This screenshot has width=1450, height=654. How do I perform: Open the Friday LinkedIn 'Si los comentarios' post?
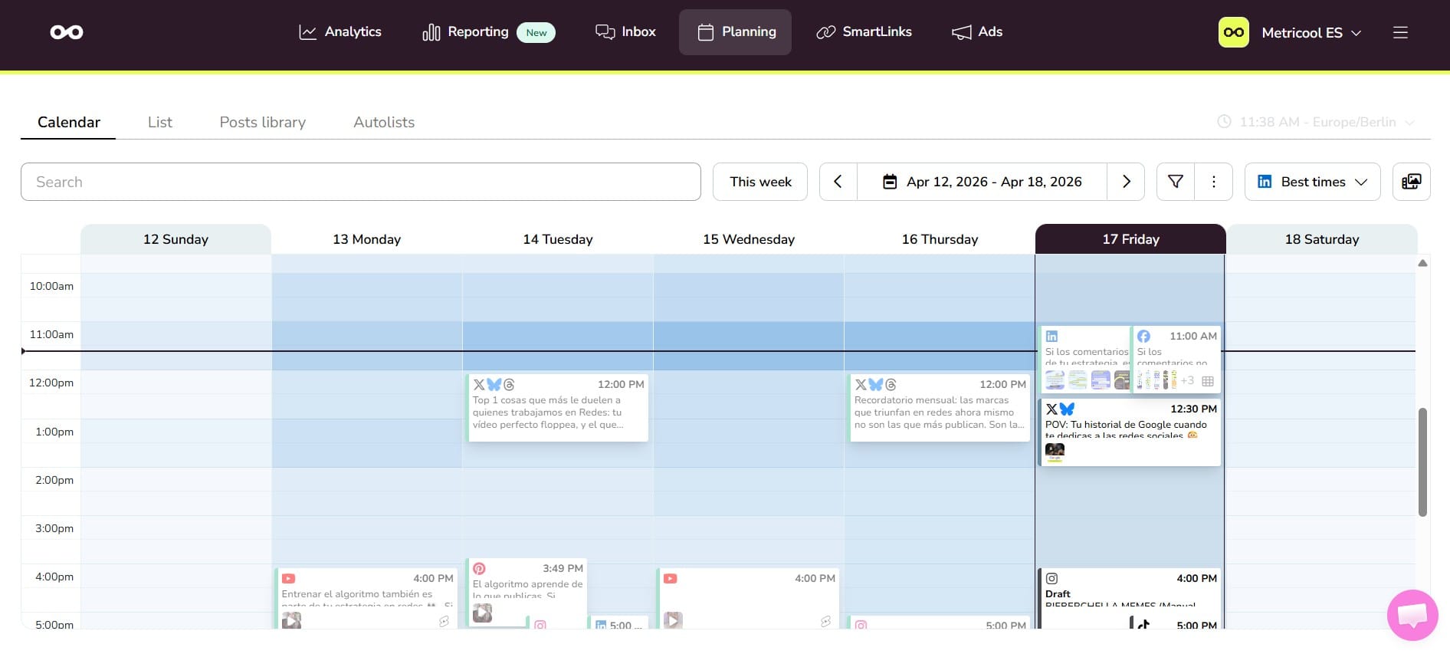click(1085, 358)
